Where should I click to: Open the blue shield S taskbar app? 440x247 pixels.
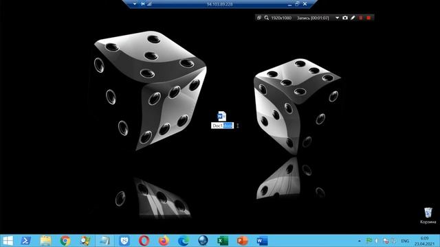124,241
